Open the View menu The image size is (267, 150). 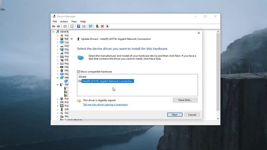(74, 22)
